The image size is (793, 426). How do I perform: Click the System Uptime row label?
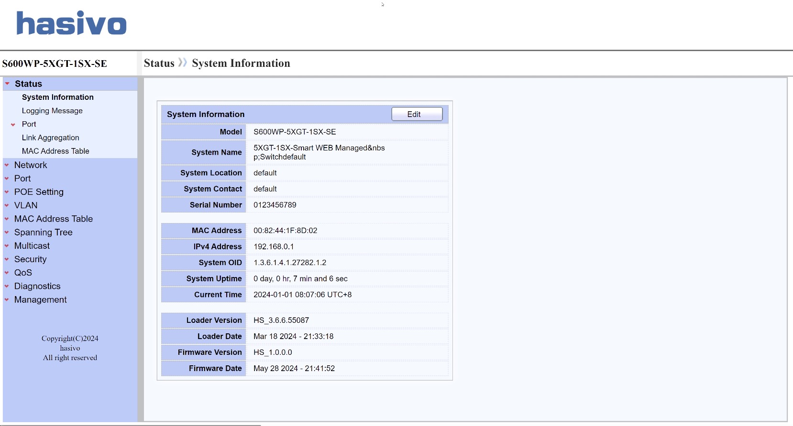pos(214,279)
